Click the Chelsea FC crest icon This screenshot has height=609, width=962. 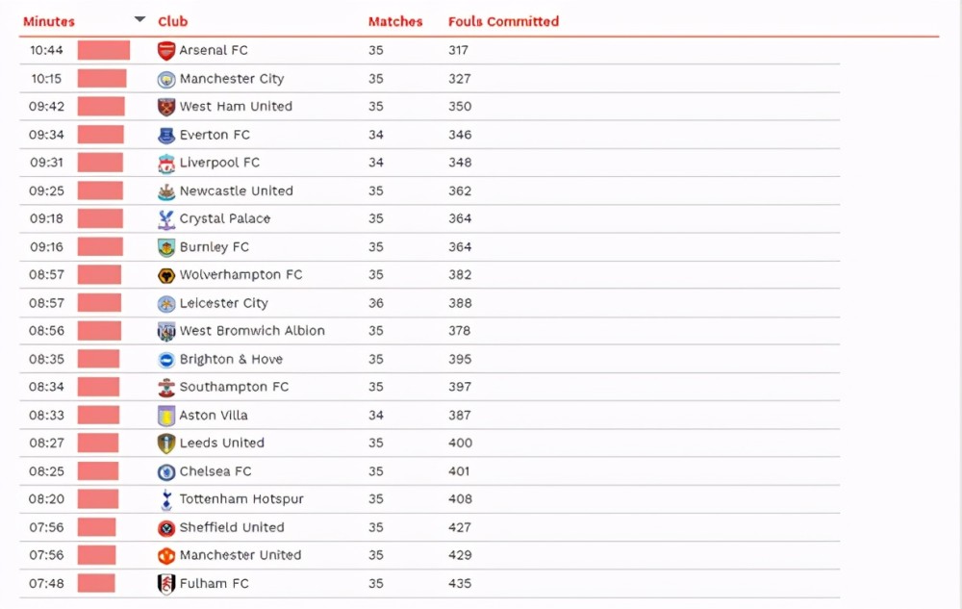click(166, 471)
